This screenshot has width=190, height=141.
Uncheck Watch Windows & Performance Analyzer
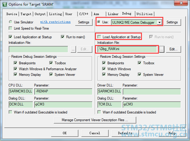[x=15, y=69]
